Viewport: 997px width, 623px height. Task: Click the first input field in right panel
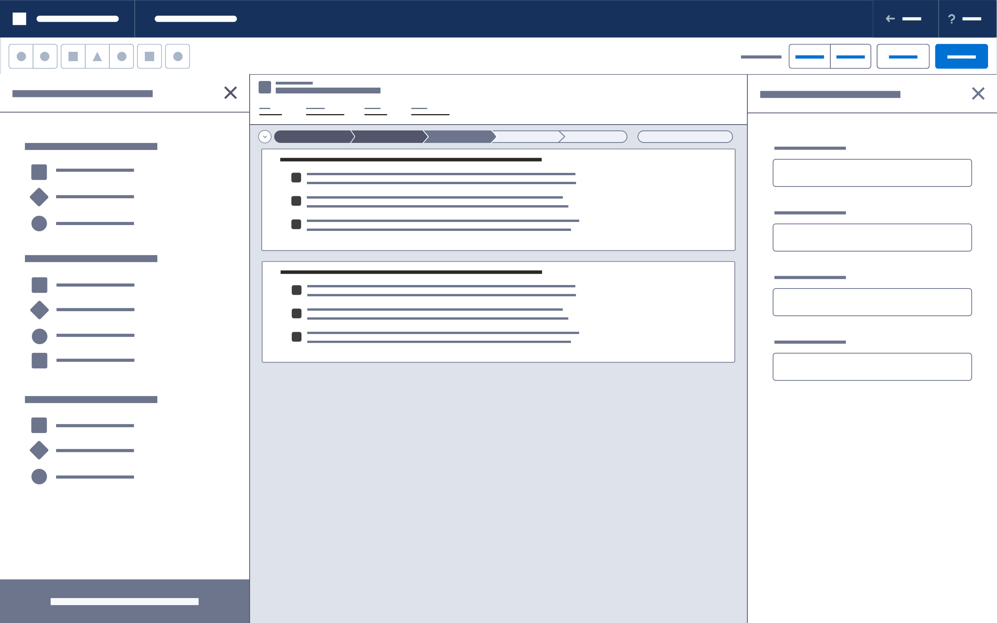coord(872,173)
